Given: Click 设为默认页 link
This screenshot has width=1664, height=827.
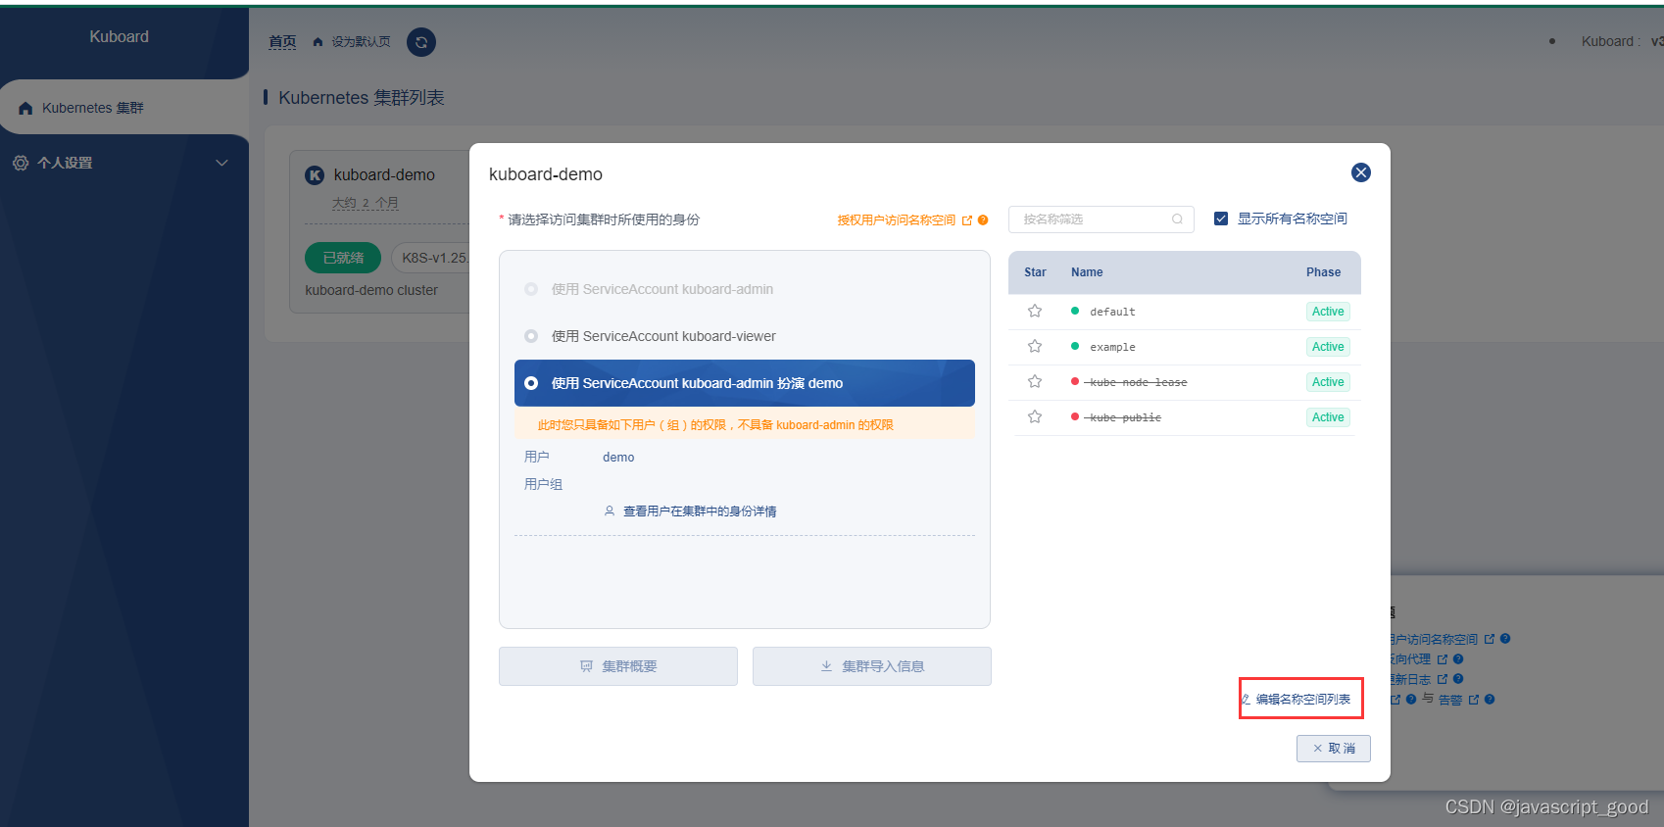Looking at the screenshot, I should pos(361,42).
